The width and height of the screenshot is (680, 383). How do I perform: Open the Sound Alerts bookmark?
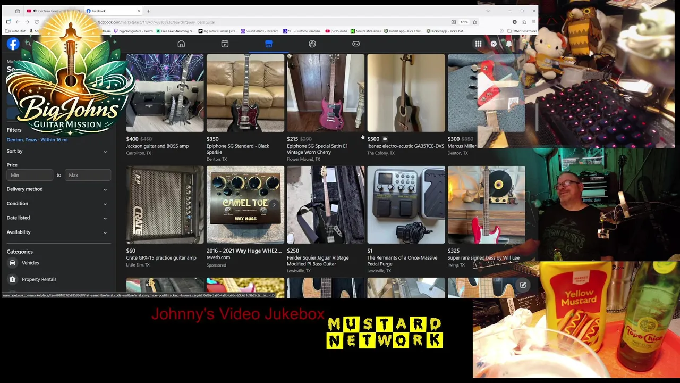tap(260, 31)
